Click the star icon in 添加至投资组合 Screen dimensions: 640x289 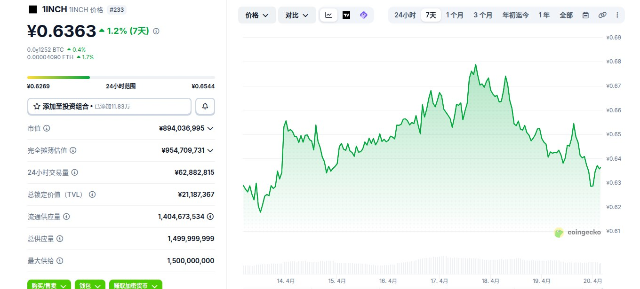(x=36, y=107)
